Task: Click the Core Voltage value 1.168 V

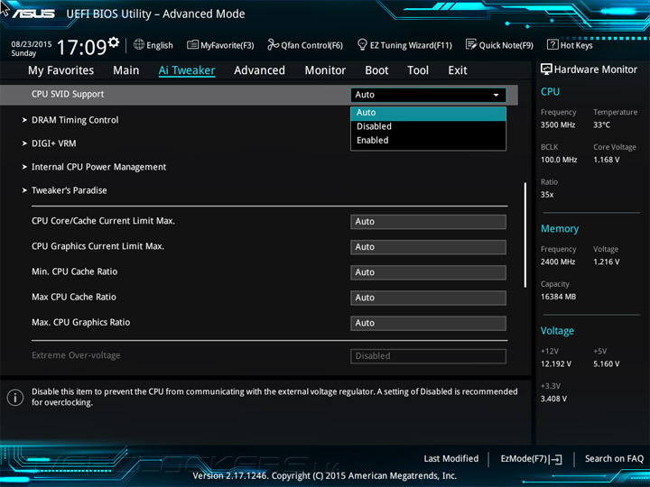Action: [x=607, y=160]
